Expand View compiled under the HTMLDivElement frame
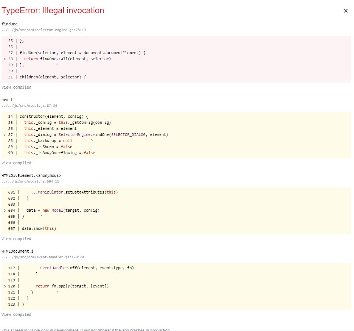354x331 pixels. coord(16,239)
